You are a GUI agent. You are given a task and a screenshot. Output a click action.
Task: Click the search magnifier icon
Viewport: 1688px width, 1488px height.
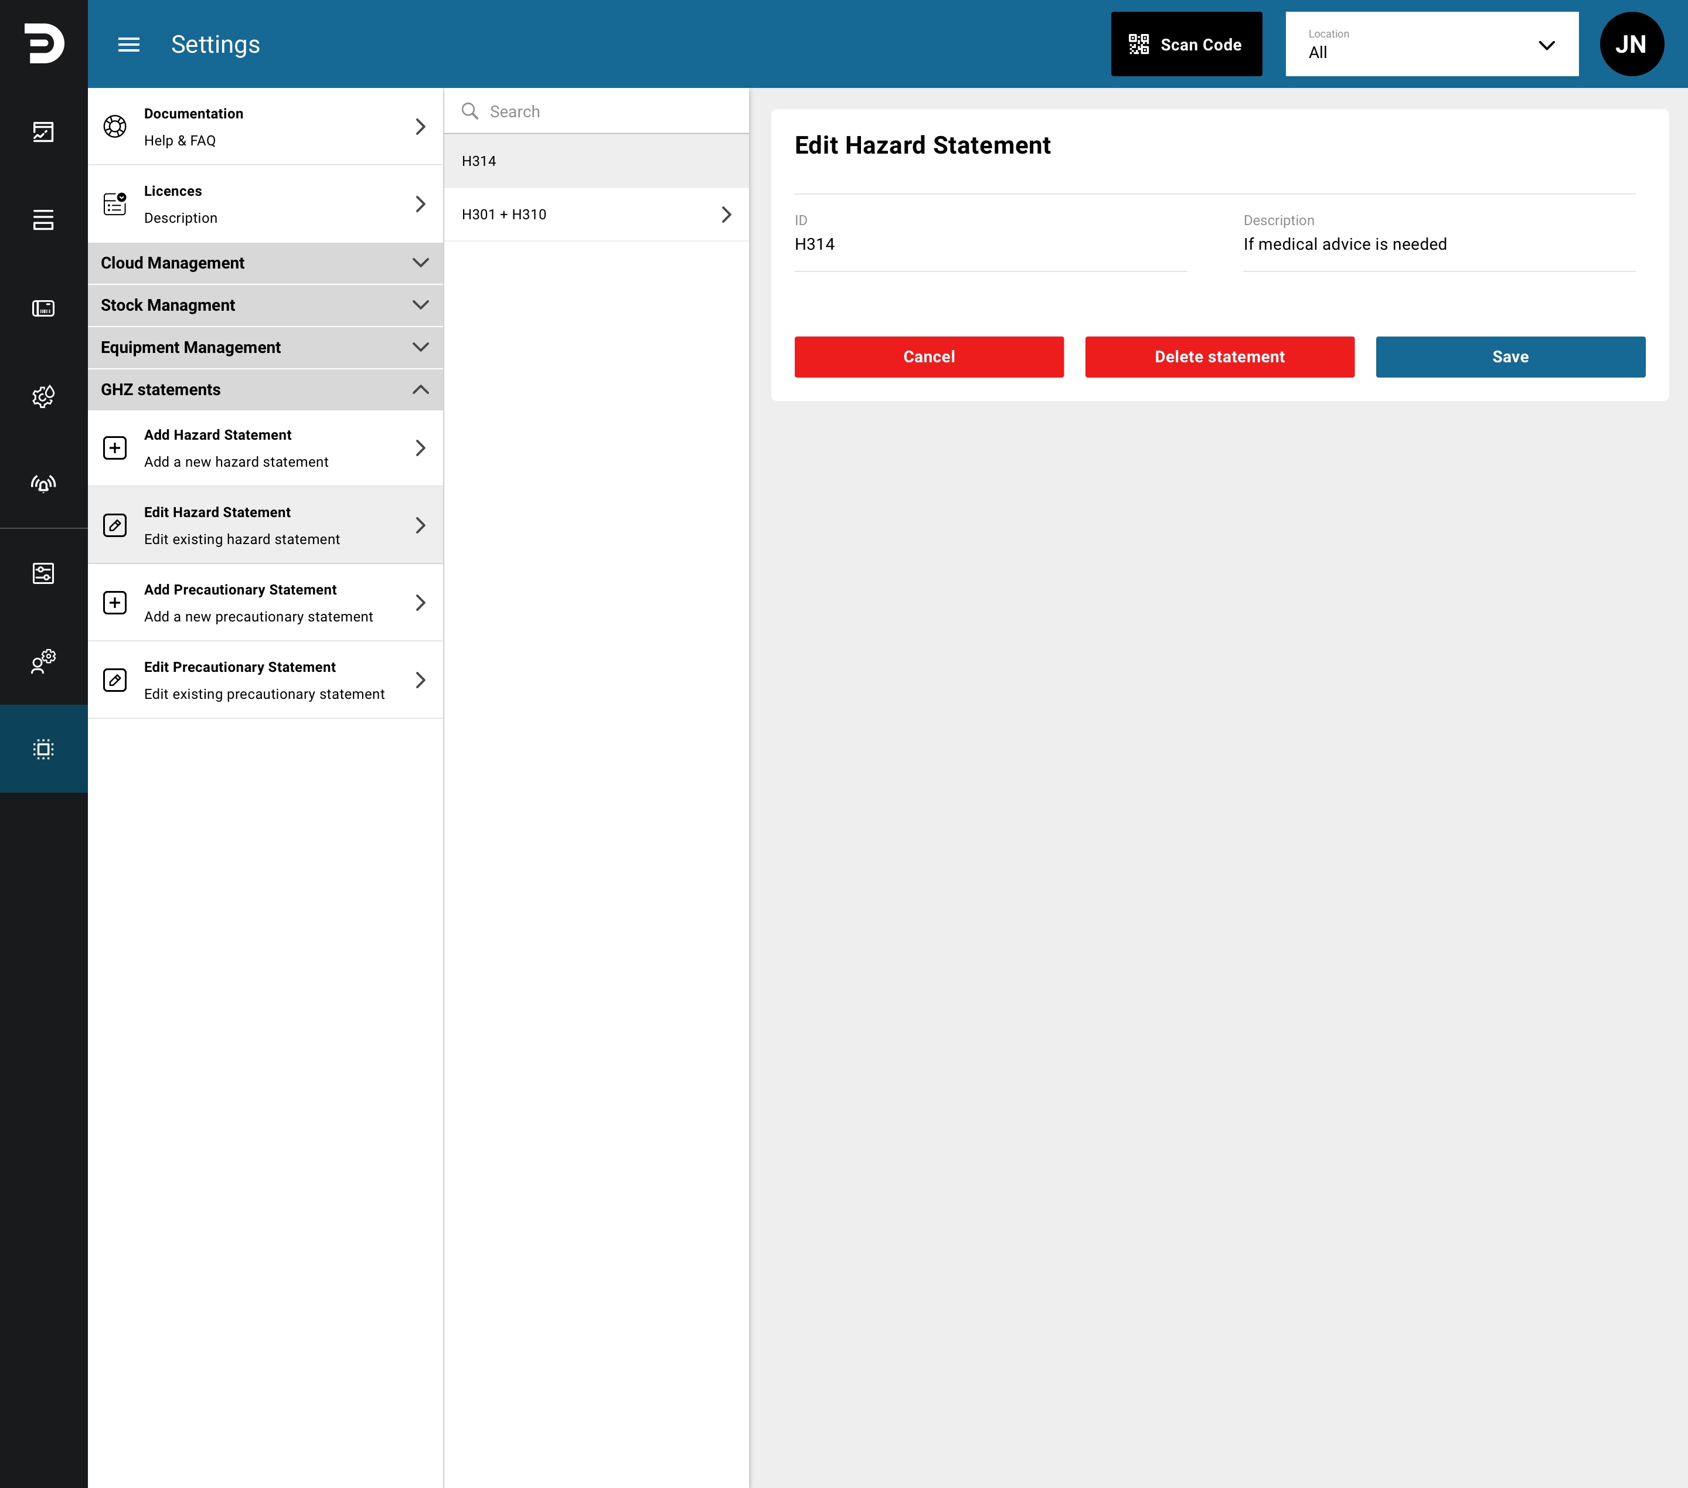[x=470, y=111]
